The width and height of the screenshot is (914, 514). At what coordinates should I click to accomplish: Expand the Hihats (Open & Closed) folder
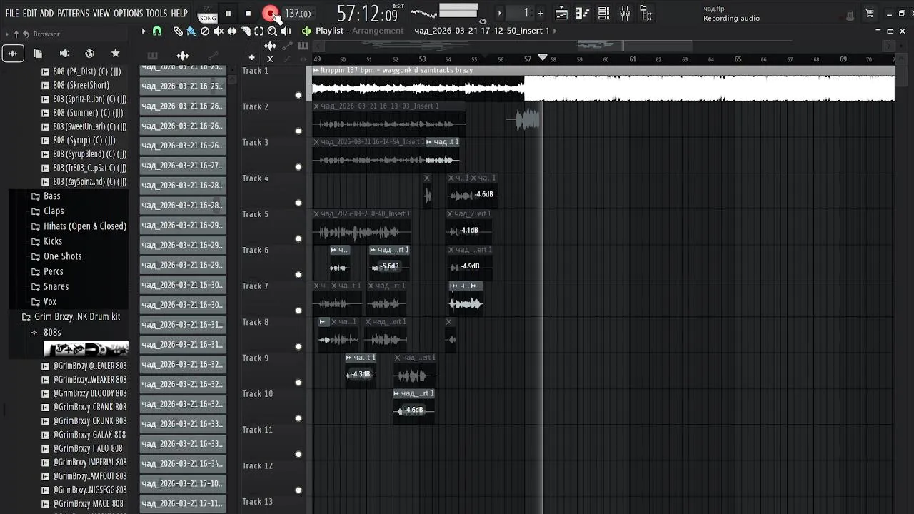tap(84, 226)
